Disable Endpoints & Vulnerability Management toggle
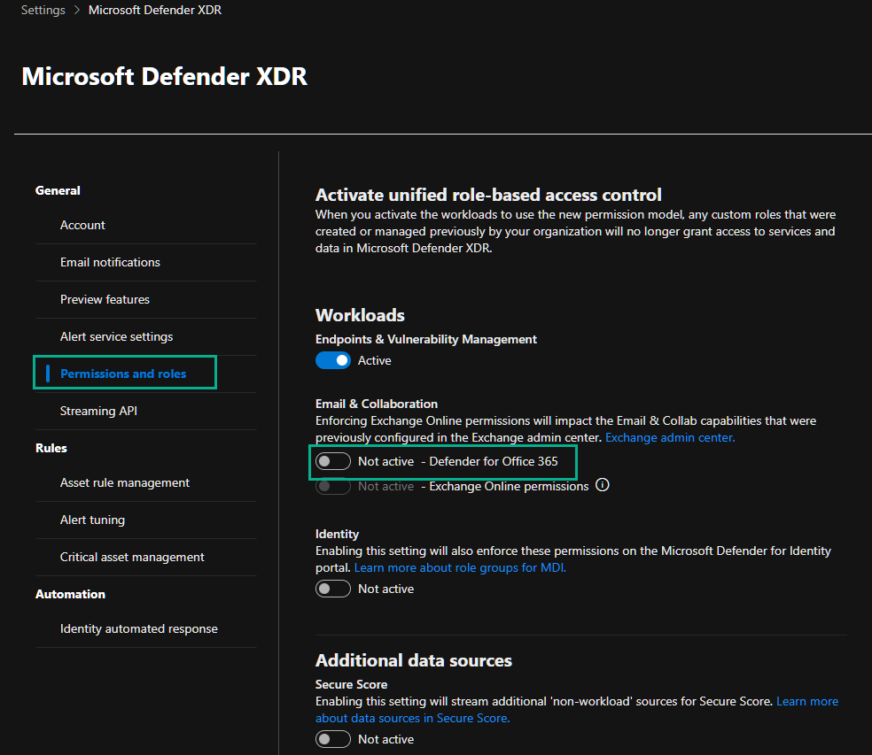 pyautogui.click(x=332, y=360)
